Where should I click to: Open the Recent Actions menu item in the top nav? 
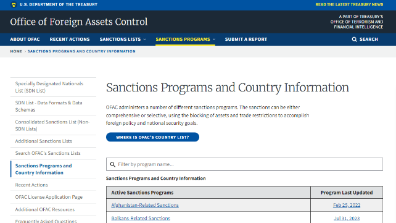70,40
